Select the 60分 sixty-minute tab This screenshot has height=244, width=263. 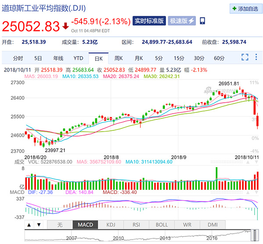pos(219,58)
